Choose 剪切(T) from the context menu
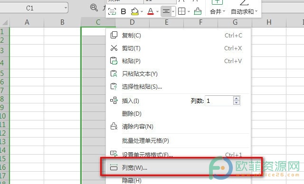The image size is (304, 184). pyautogui.click(x=179, y=48)
